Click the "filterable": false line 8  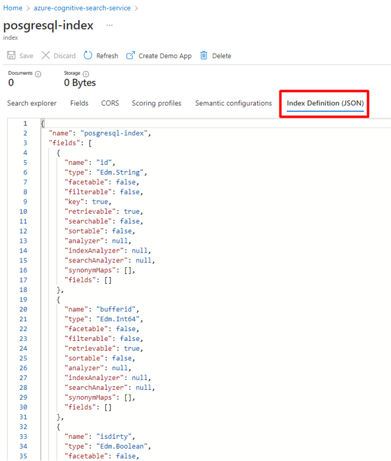[x=104, y=192]
